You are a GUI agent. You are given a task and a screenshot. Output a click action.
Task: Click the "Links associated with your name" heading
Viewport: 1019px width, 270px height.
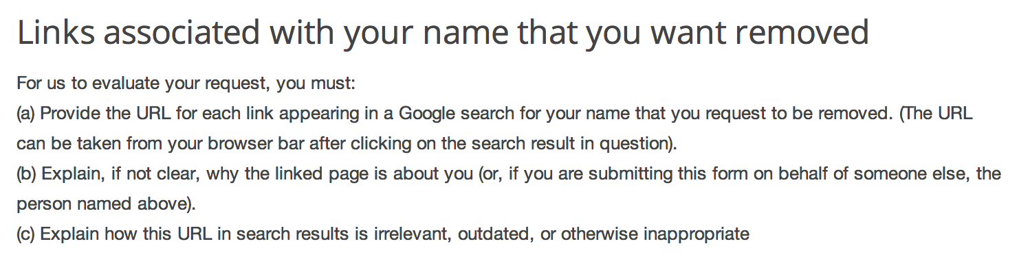tap(443, 34)
